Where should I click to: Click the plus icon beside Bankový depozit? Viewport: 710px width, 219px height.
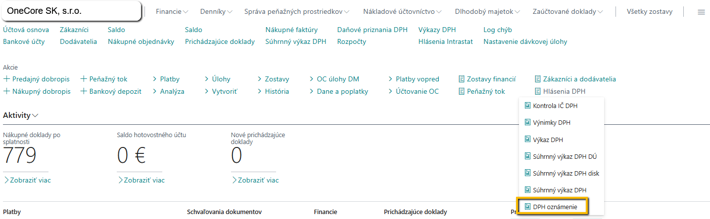(84, 91)
